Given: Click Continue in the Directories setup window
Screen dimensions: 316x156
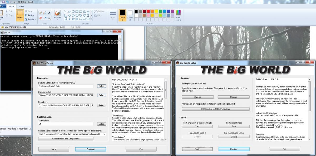Looking at the screenshot, I should pyautogui.click(x=91, y=149).
